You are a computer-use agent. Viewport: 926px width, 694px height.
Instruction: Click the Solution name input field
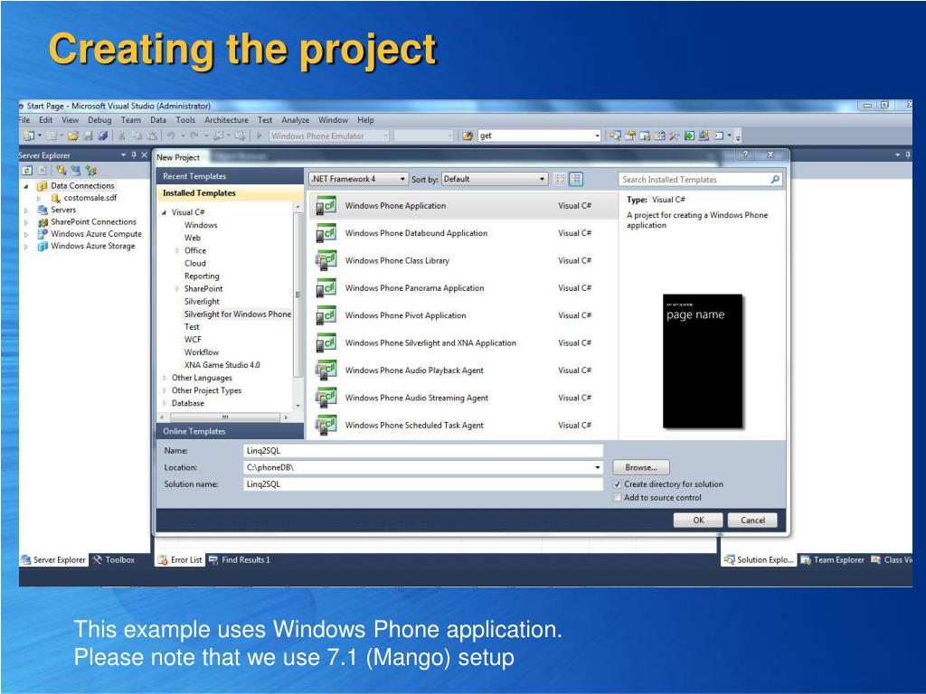pos(423,484)
